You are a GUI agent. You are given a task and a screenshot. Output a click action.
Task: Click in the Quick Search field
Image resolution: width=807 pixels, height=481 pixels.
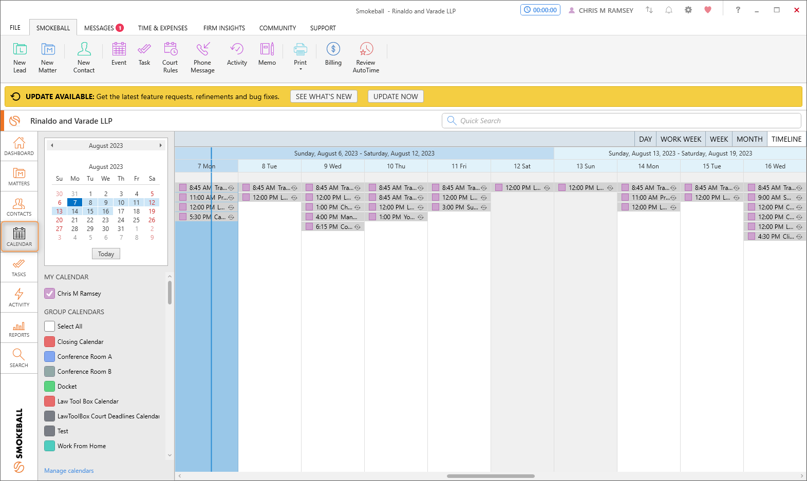pos(622,121)
